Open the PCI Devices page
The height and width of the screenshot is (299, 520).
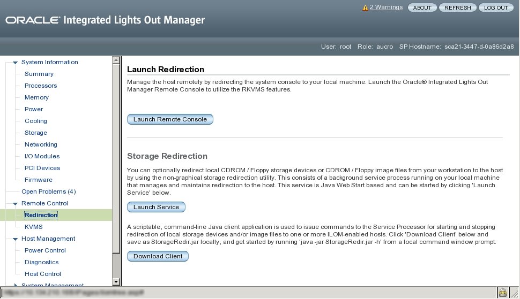pyautogui.click(x=42, y=168)
